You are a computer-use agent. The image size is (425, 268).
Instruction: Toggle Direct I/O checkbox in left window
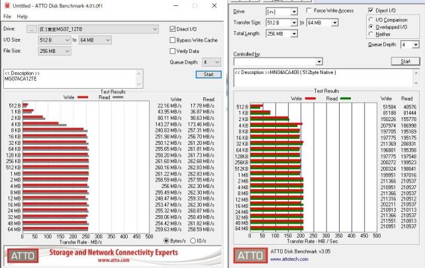172,29
